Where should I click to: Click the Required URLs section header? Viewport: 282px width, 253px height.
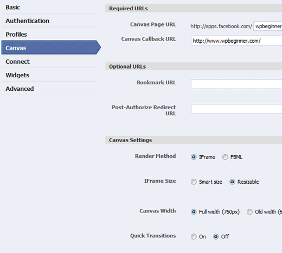(x=194, y=9)
